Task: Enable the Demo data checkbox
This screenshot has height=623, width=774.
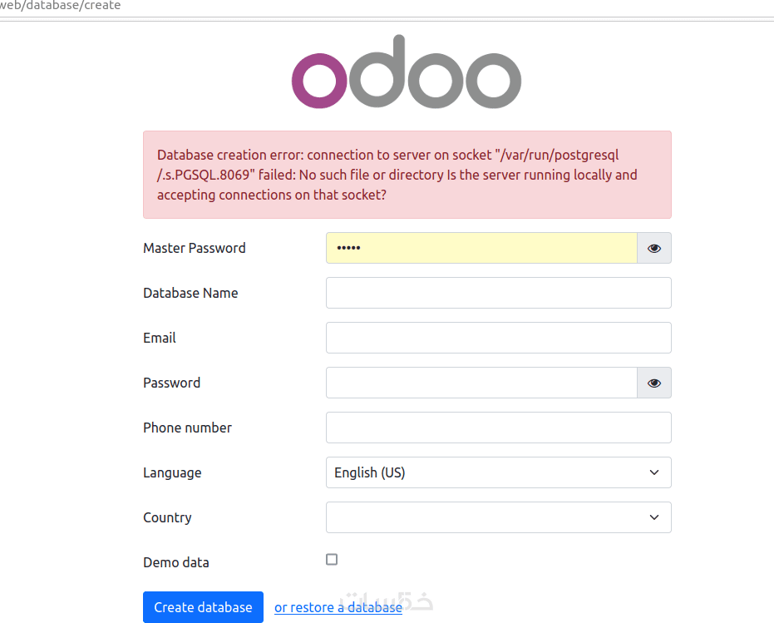Action: (x=332, y=560)
